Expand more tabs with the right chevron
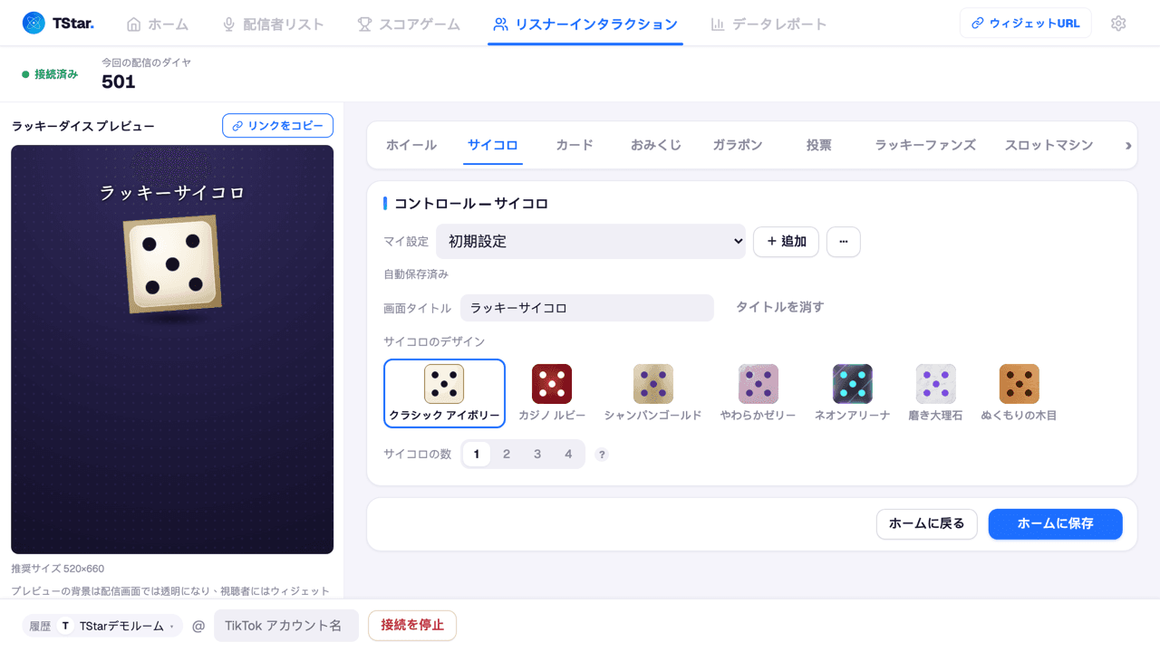Viewport: 1160px width, 652px height. pyautogui.click(x=1128, y=145)
